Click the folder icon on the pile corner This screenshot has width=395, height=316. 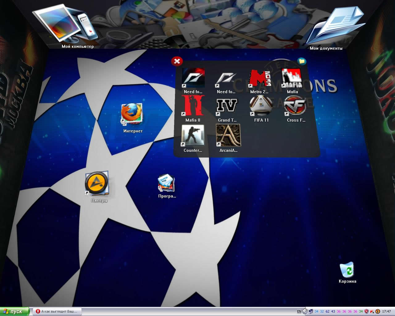coord(302,61)
